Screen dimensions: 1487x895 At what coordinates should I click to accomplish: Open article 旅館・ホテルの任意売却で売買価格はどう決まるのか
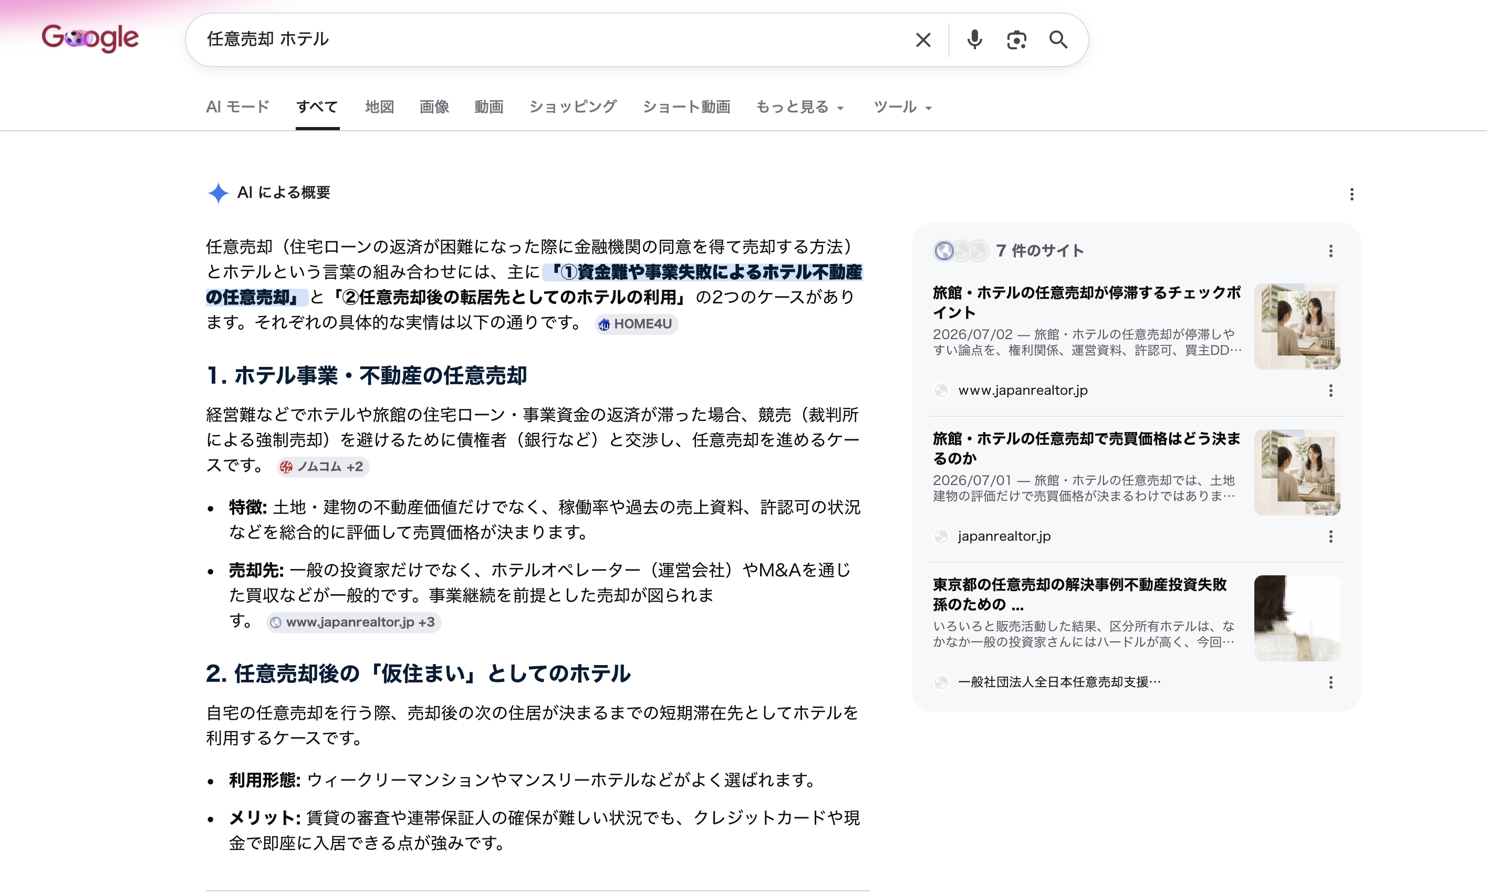1086,448
